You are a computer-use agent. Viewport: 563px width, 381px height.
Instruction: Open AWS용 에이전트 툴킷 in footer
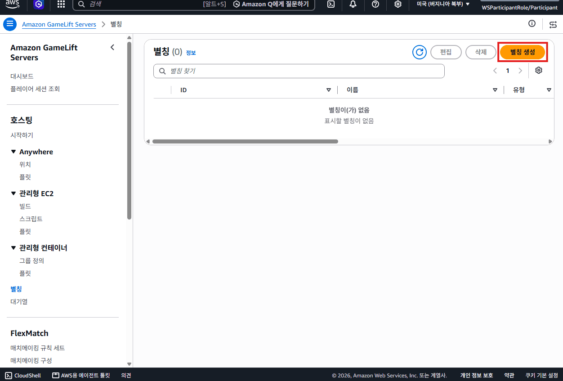[x=81, y=375]
